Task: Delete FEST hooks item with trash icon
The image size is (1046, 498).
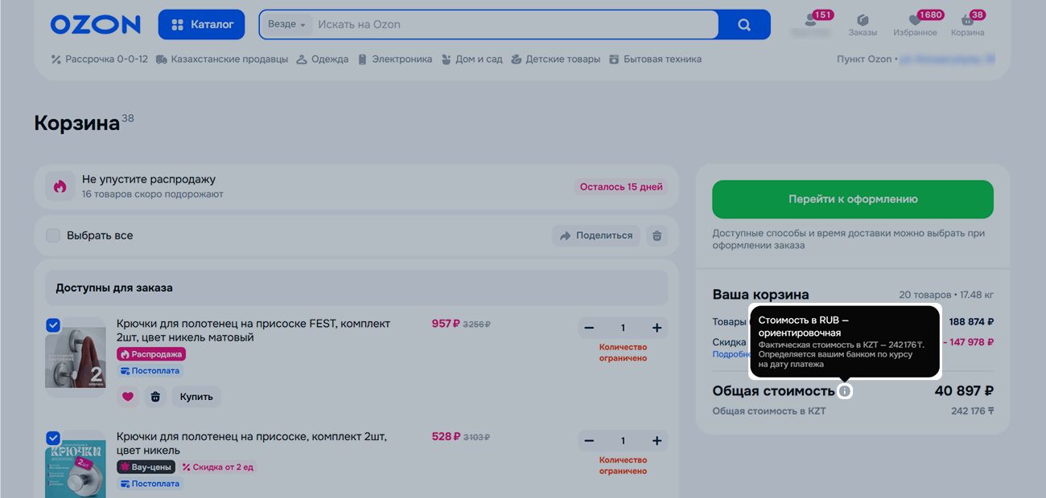Action: (x=155, y=397)
